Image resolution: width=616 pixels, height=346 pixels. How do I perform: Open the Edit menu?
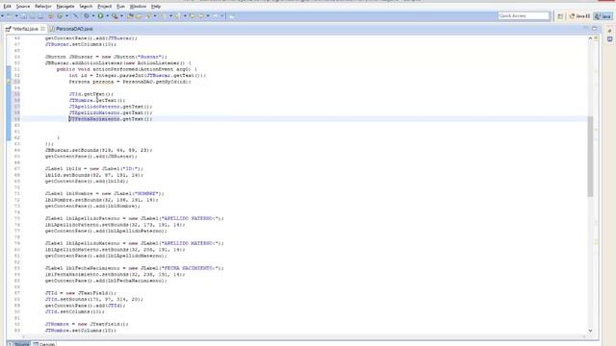[7, 7]
